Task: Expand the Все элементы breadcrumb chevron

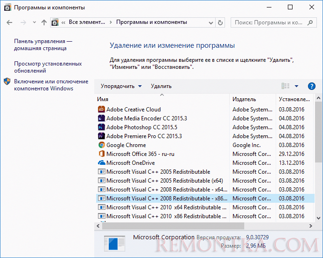Action: (x=111, y=22)
